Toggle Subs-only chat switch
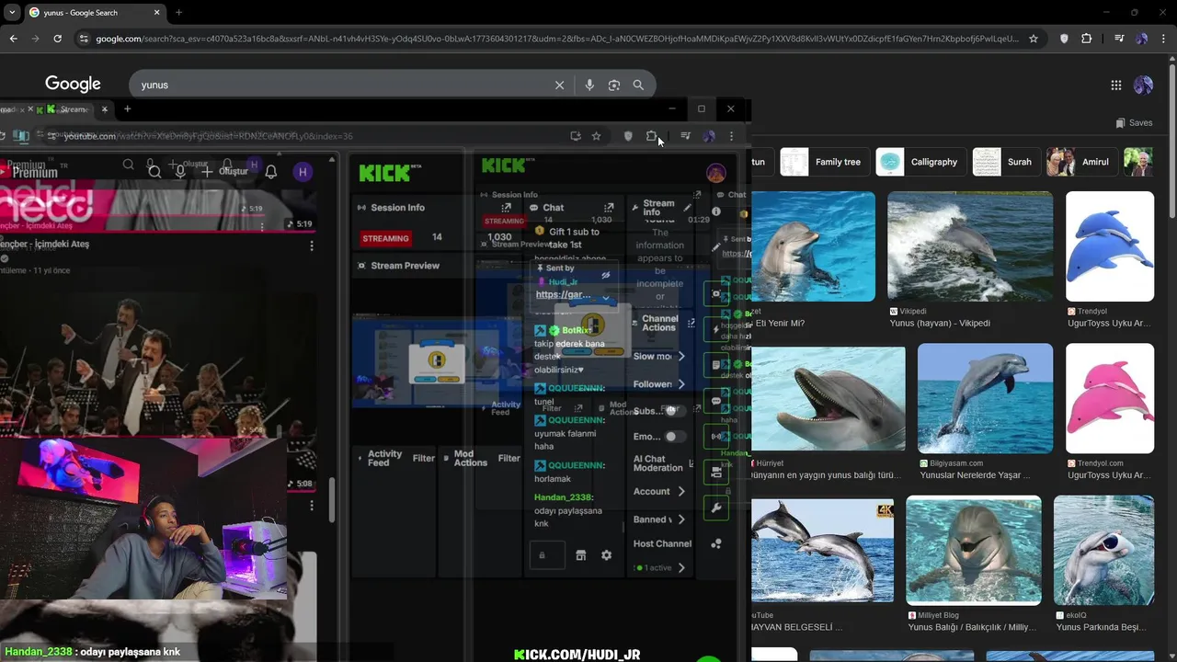The height and width of the screenshot is (662, 1177). [x=675, y=410]
